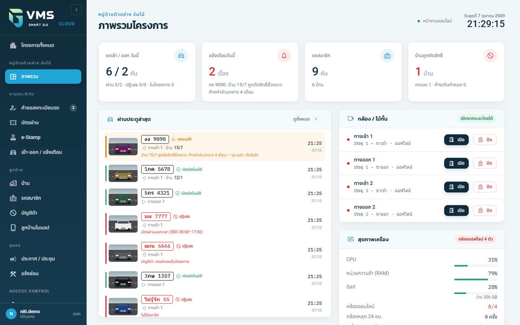Image resolution: width=520 pixels, height=325 pixels.
Task: Go to บัตรผ่าน page
Action: [x=43, y=123]
